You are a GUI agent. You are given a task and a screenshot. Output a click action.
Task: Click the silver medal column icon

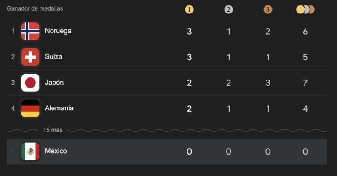tap(229, 9)
